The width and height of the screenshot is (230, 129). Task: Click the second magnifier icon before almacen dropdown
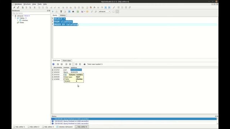(96, 11)
